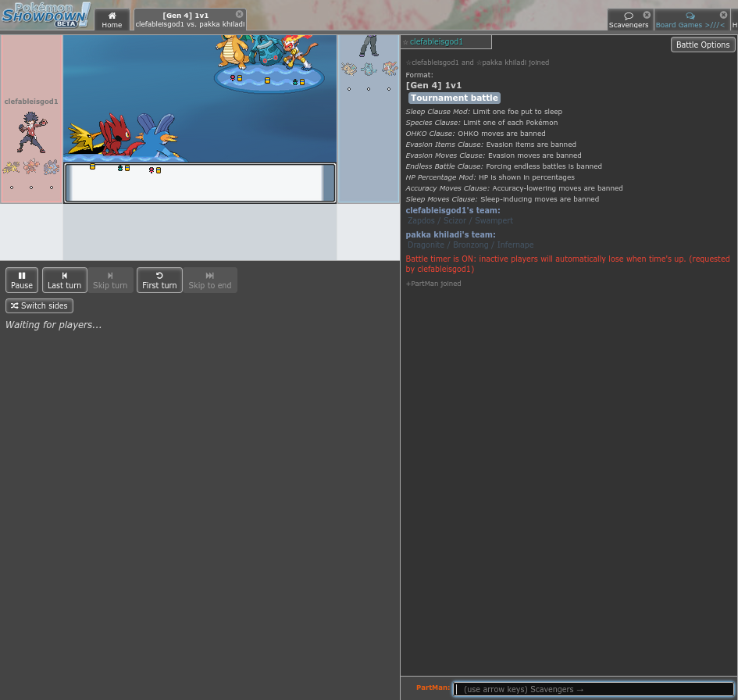Viewport: 738px width, 700px height.
Task: Click Scizor icon in left team sidebar
Action: [31, 167]
